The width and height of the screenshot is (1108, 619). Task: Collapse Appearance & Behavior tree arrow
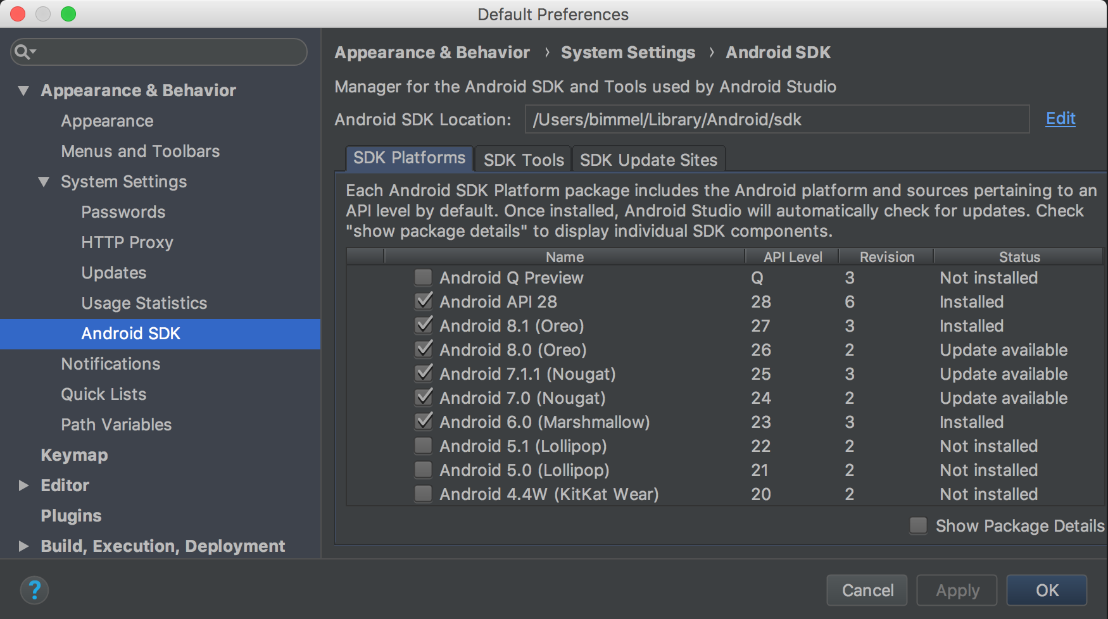(x=24, y=91)
